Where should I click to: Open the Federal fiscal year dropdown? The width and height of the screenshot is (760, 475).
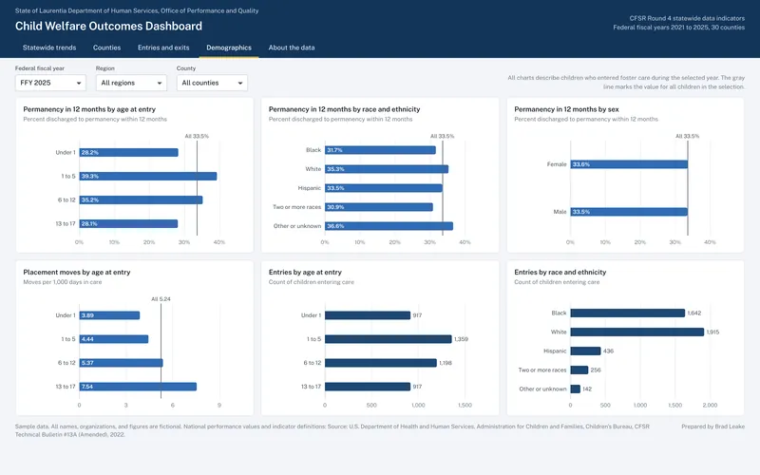tap(50, 83)
